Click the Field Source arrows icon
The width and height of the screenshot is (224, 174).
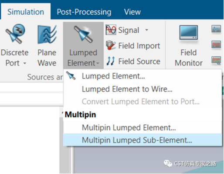click(x=111, y=61)
